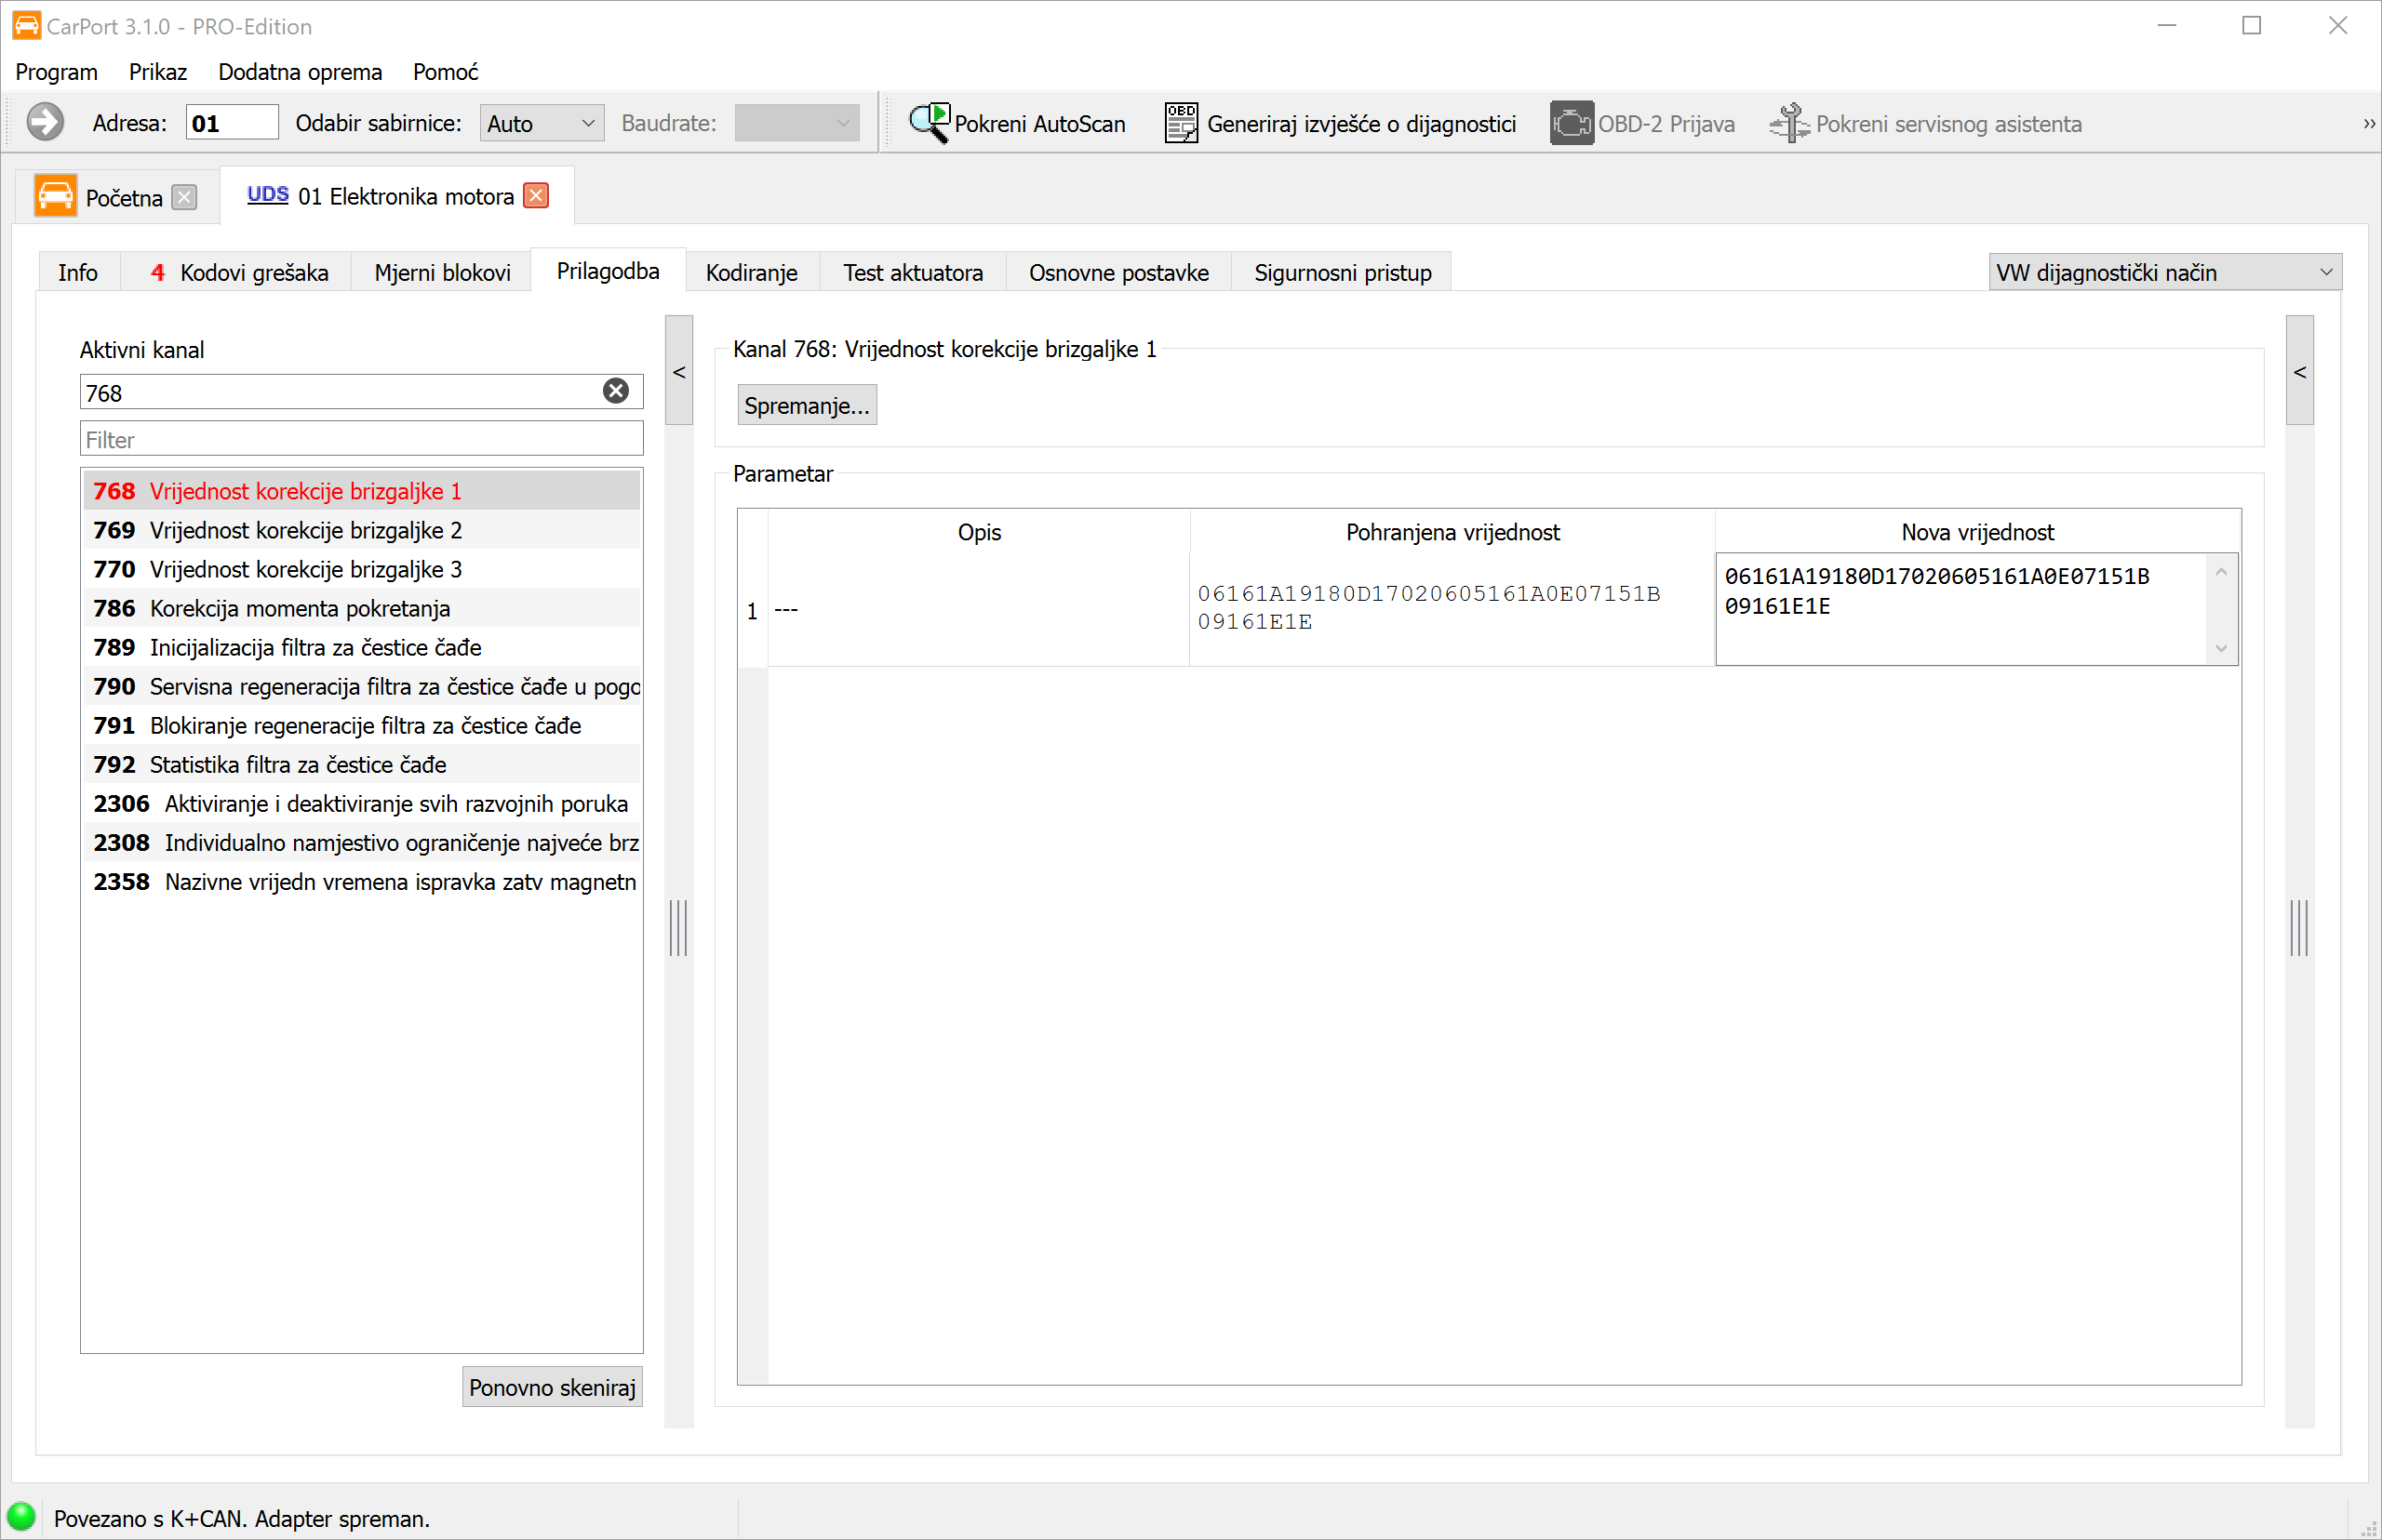
Task: Click the Ponovno skeniraj button
Action: click(x=552, y=1387)
